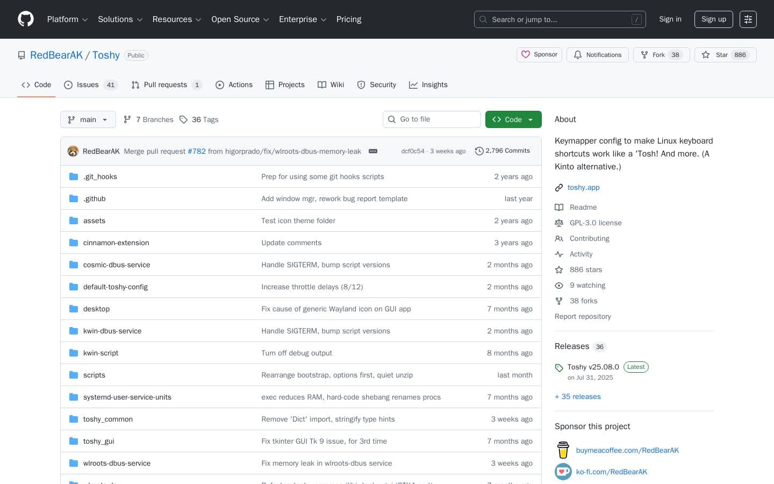This screenshot has height=484, width=774.
Task: Open the Notifications bell icon
Action: [578, 55]
